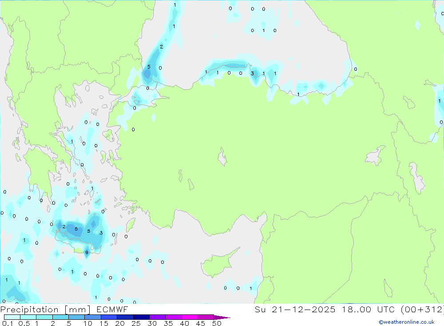Click the '0.5' legend scale label
Image resolution: width=444 pixels, height=326 pixels.
[24, 323]
